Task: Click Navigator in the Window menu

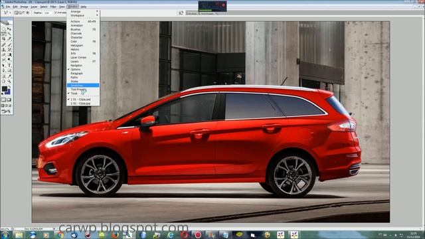Action: (83, 65)
